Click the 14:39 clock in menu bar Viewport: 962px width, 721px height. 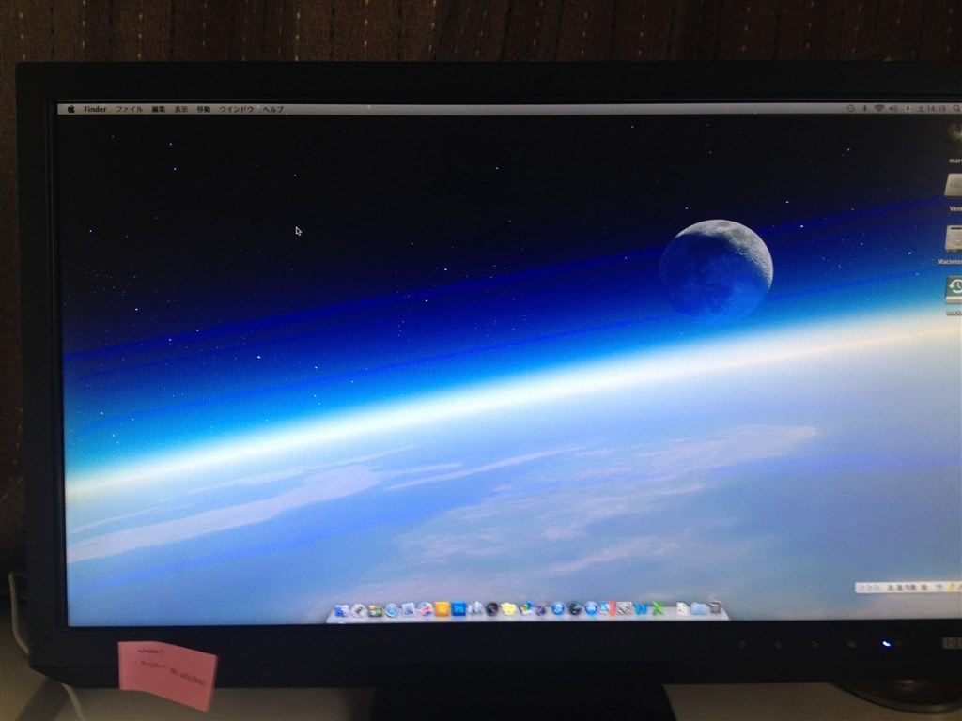point(931,109)
